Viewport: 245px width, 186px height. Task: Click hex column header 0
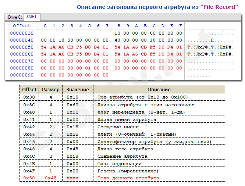pos(45,26)
